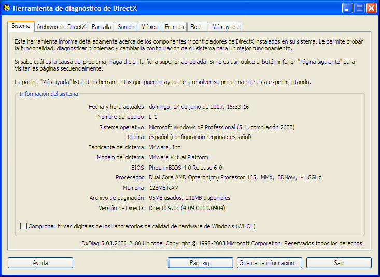Viewport: 380px width, 277px height.
Task: Click Guardar la información button
Action: tap(270, 262)
